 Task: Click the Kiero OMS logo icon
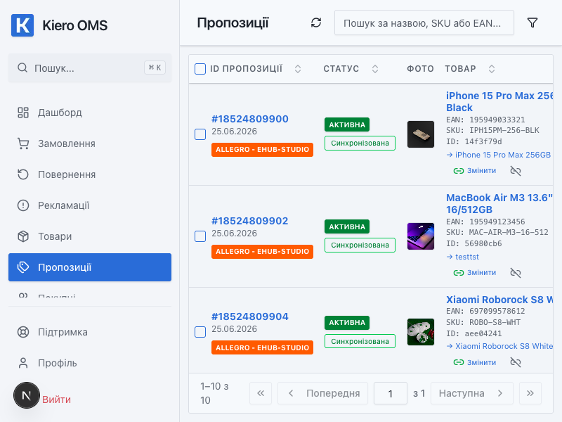coord(22,25)
